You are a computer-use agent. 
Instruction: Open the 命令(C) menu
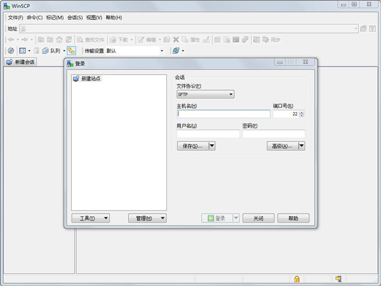click(34, 18)
